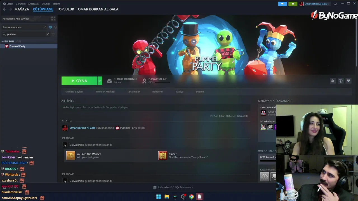Click first locked achievement icon under Kazanılmamış
The width and height of the screenshot is (358, 201).
pos(264,177)
